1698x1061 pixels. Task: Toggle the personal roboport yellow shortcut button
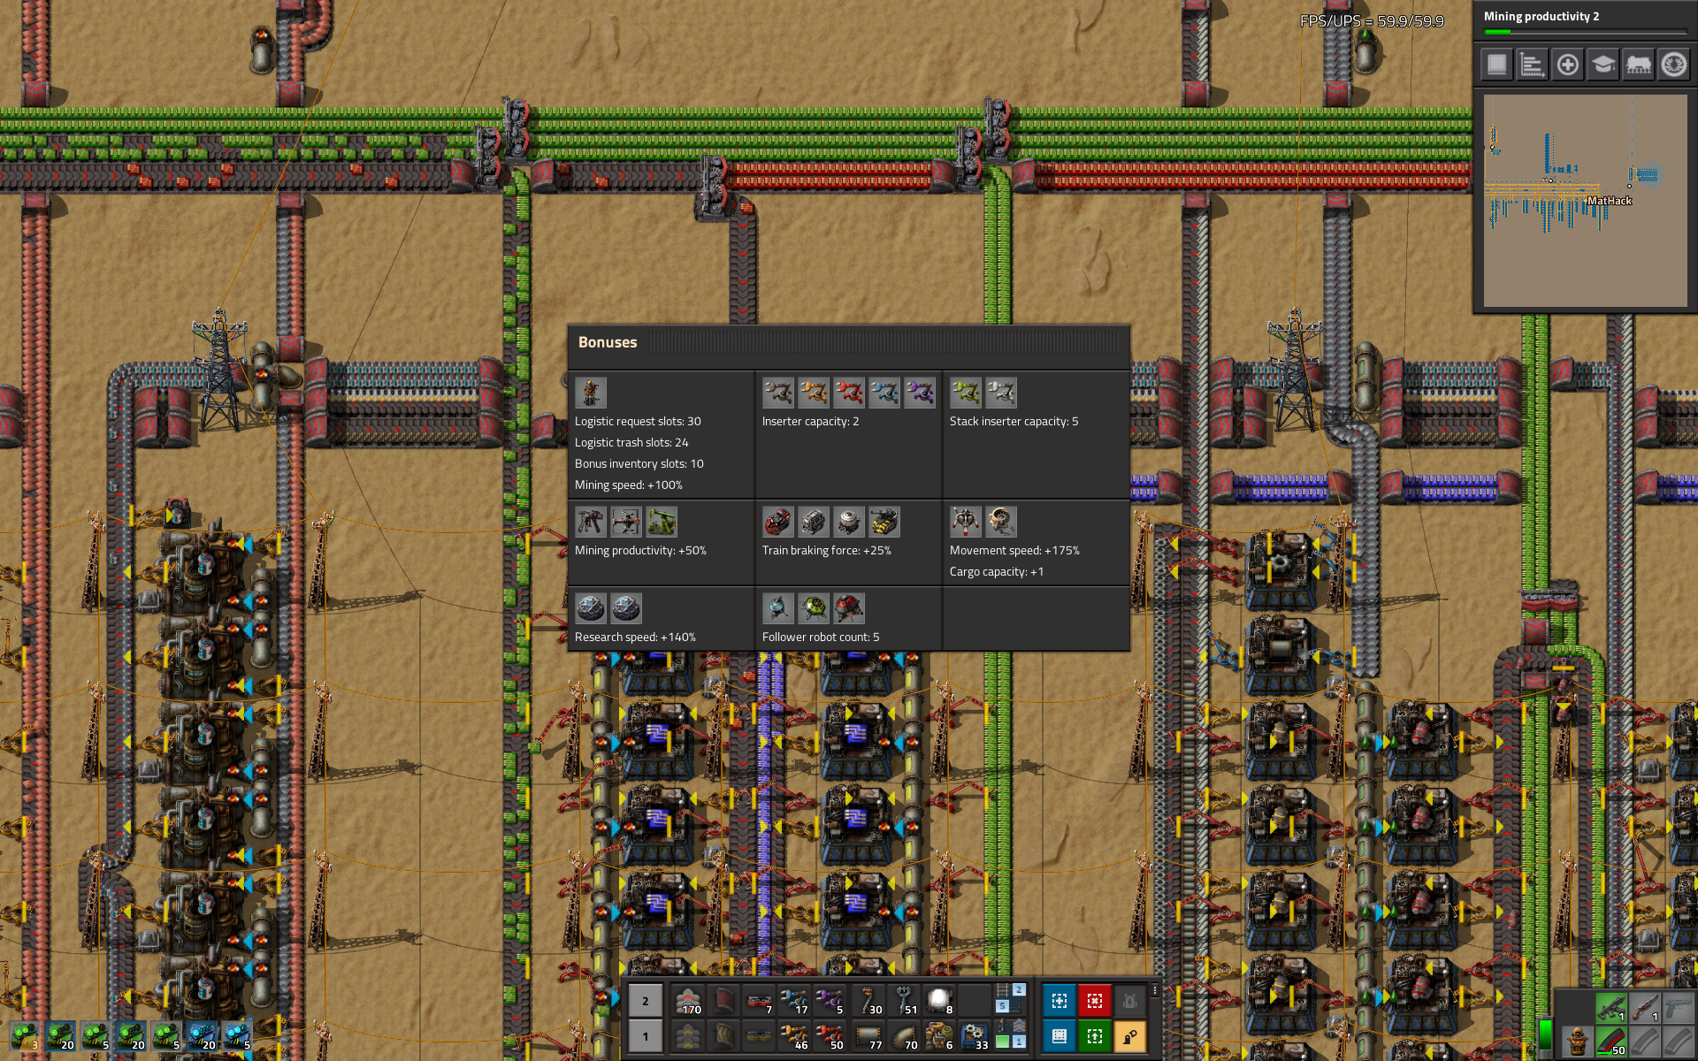click(x=1129, y=1036)
